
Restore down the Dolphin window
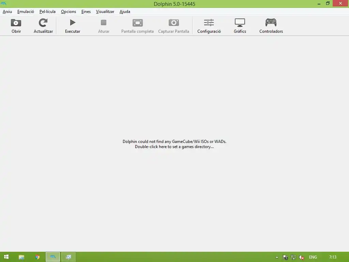328,3
